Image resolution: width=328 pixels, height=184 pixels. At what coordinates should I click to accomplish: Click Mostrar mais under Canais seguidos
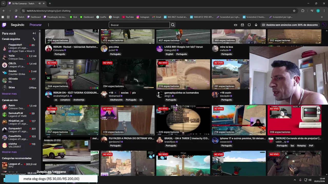point(9,94)
